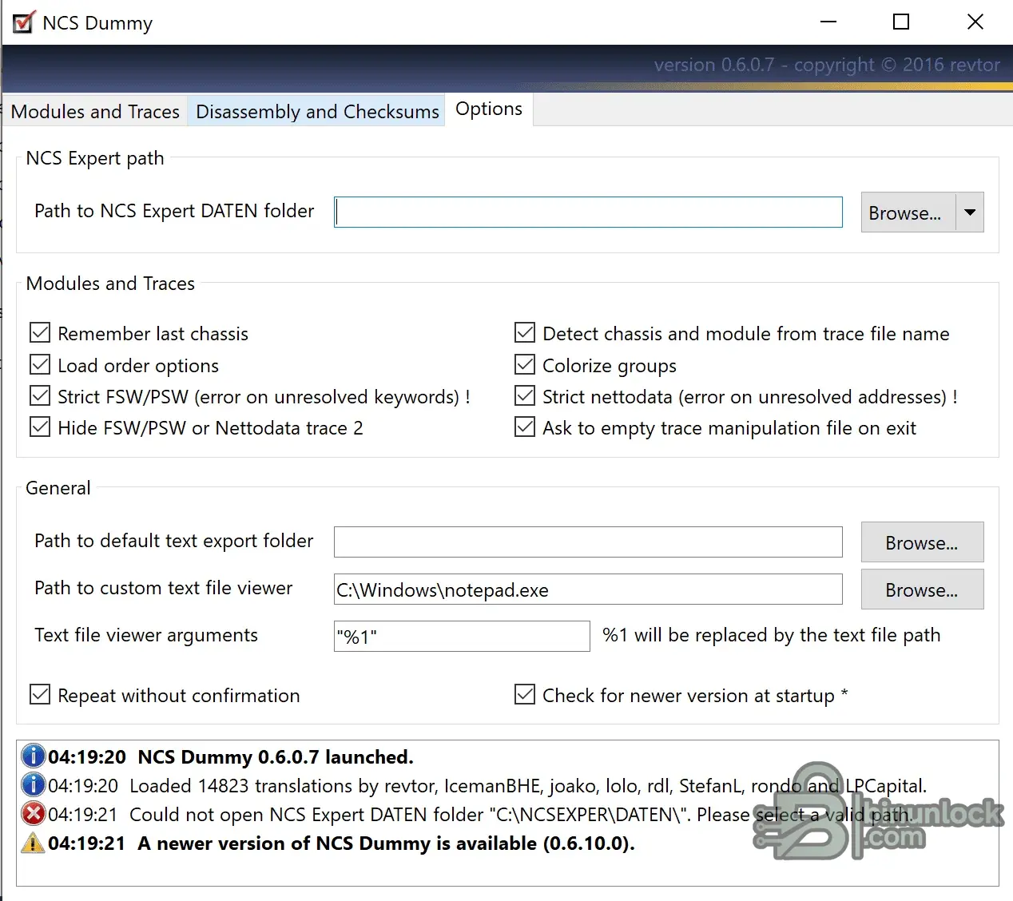This screenshot has width=1013, height=901.
Task: Click the NCS Expert DATEN folder path field
Action: 588,212
